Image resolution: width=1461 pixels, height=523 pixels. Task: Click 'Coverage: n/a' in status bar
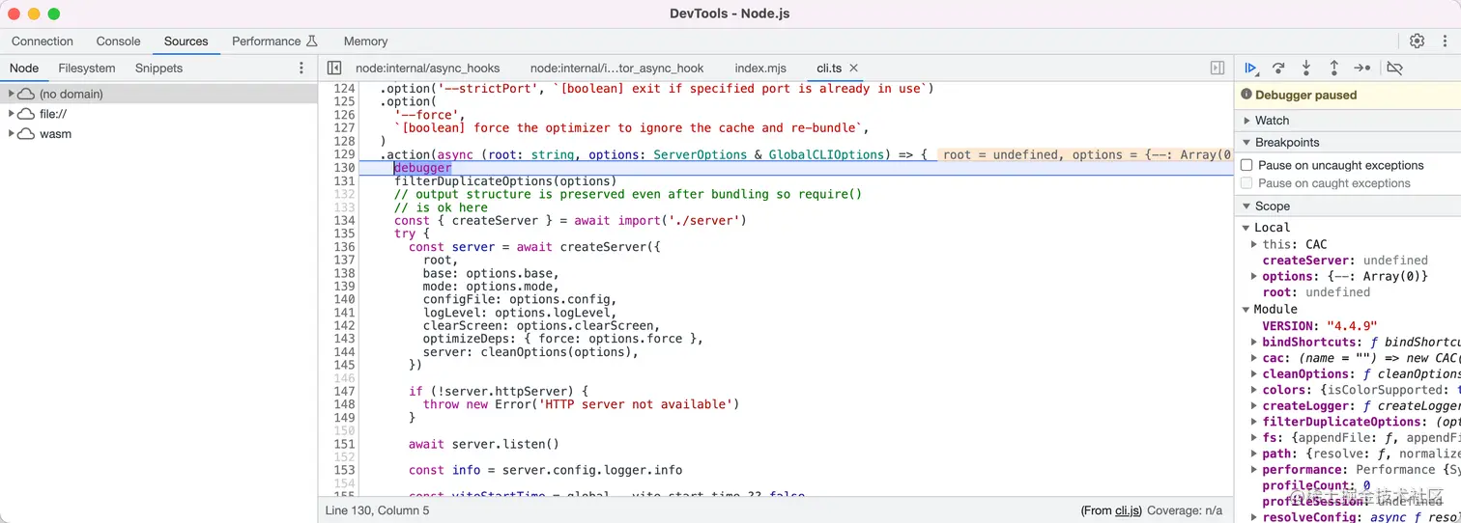tap(1187, 510)
